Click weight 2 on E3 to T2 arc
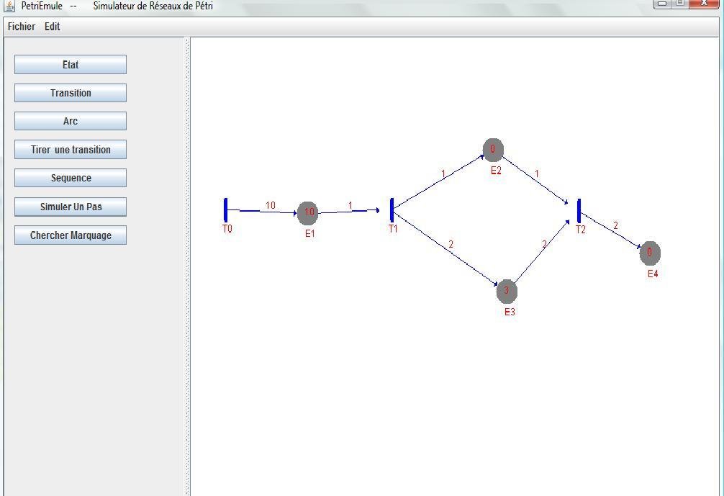The image size is (724, 496). (544, 244)
